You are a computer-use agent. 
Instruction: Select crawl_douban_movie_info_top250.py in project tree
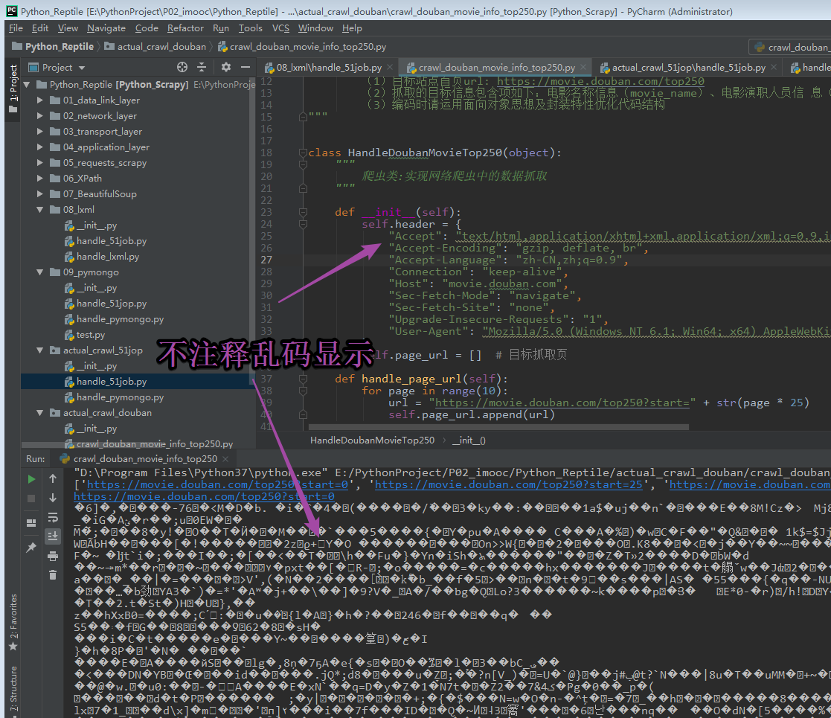(x=154, y=443)
